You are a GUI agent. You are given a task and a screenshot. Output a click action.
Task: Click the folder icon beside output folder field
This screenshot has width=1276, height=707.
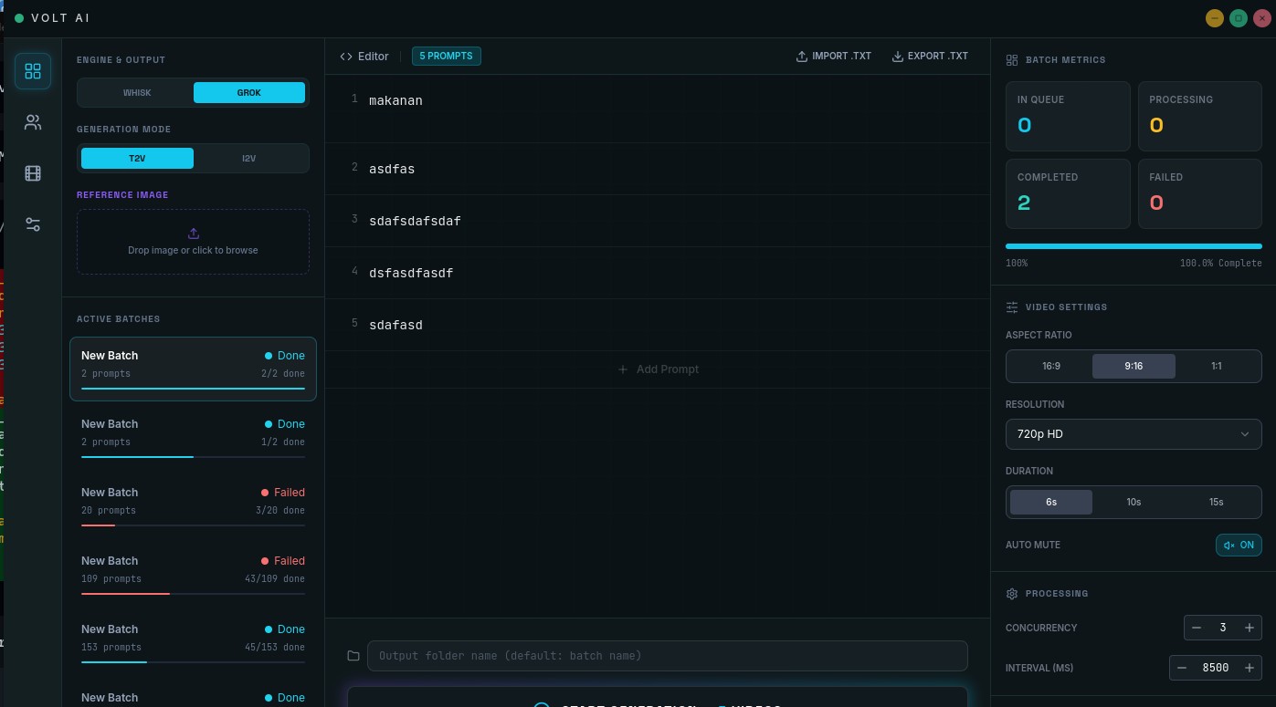coord(353,656)
